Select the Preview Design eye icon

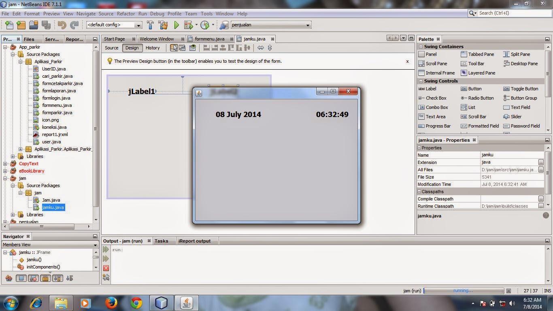pos(193,48)
